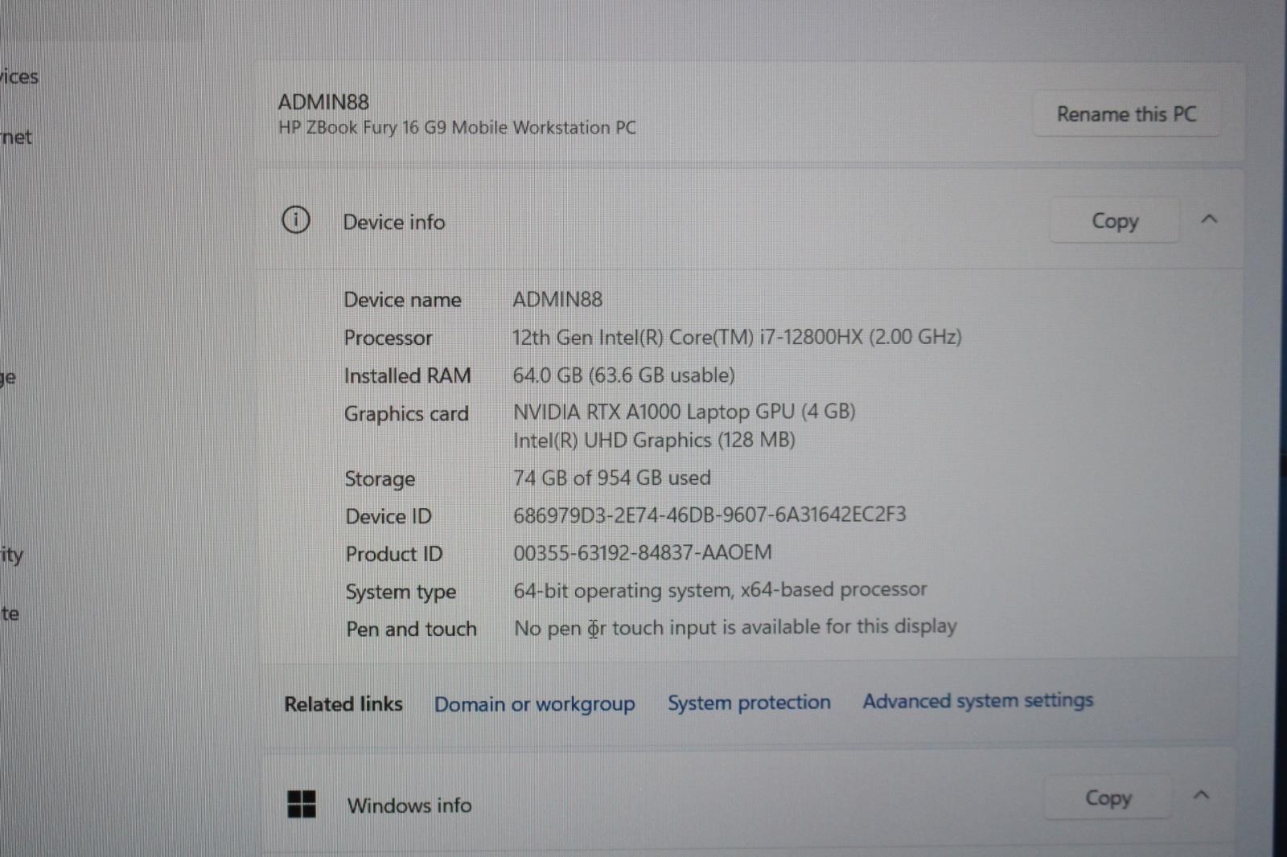Click the Windows logo icon beside Windows info
This screenshot has height=857, width=1287.
pyautogui.click(x=302, y=804)
